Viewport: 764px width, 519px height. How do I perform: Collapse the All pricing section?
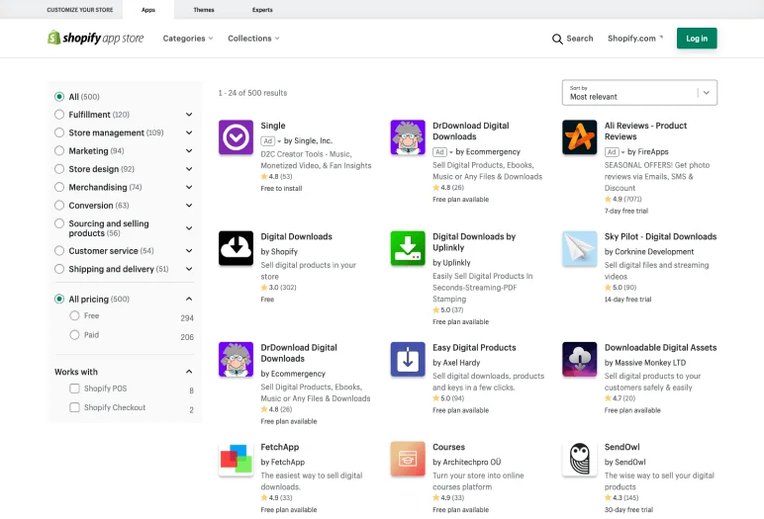pos(189,299)
